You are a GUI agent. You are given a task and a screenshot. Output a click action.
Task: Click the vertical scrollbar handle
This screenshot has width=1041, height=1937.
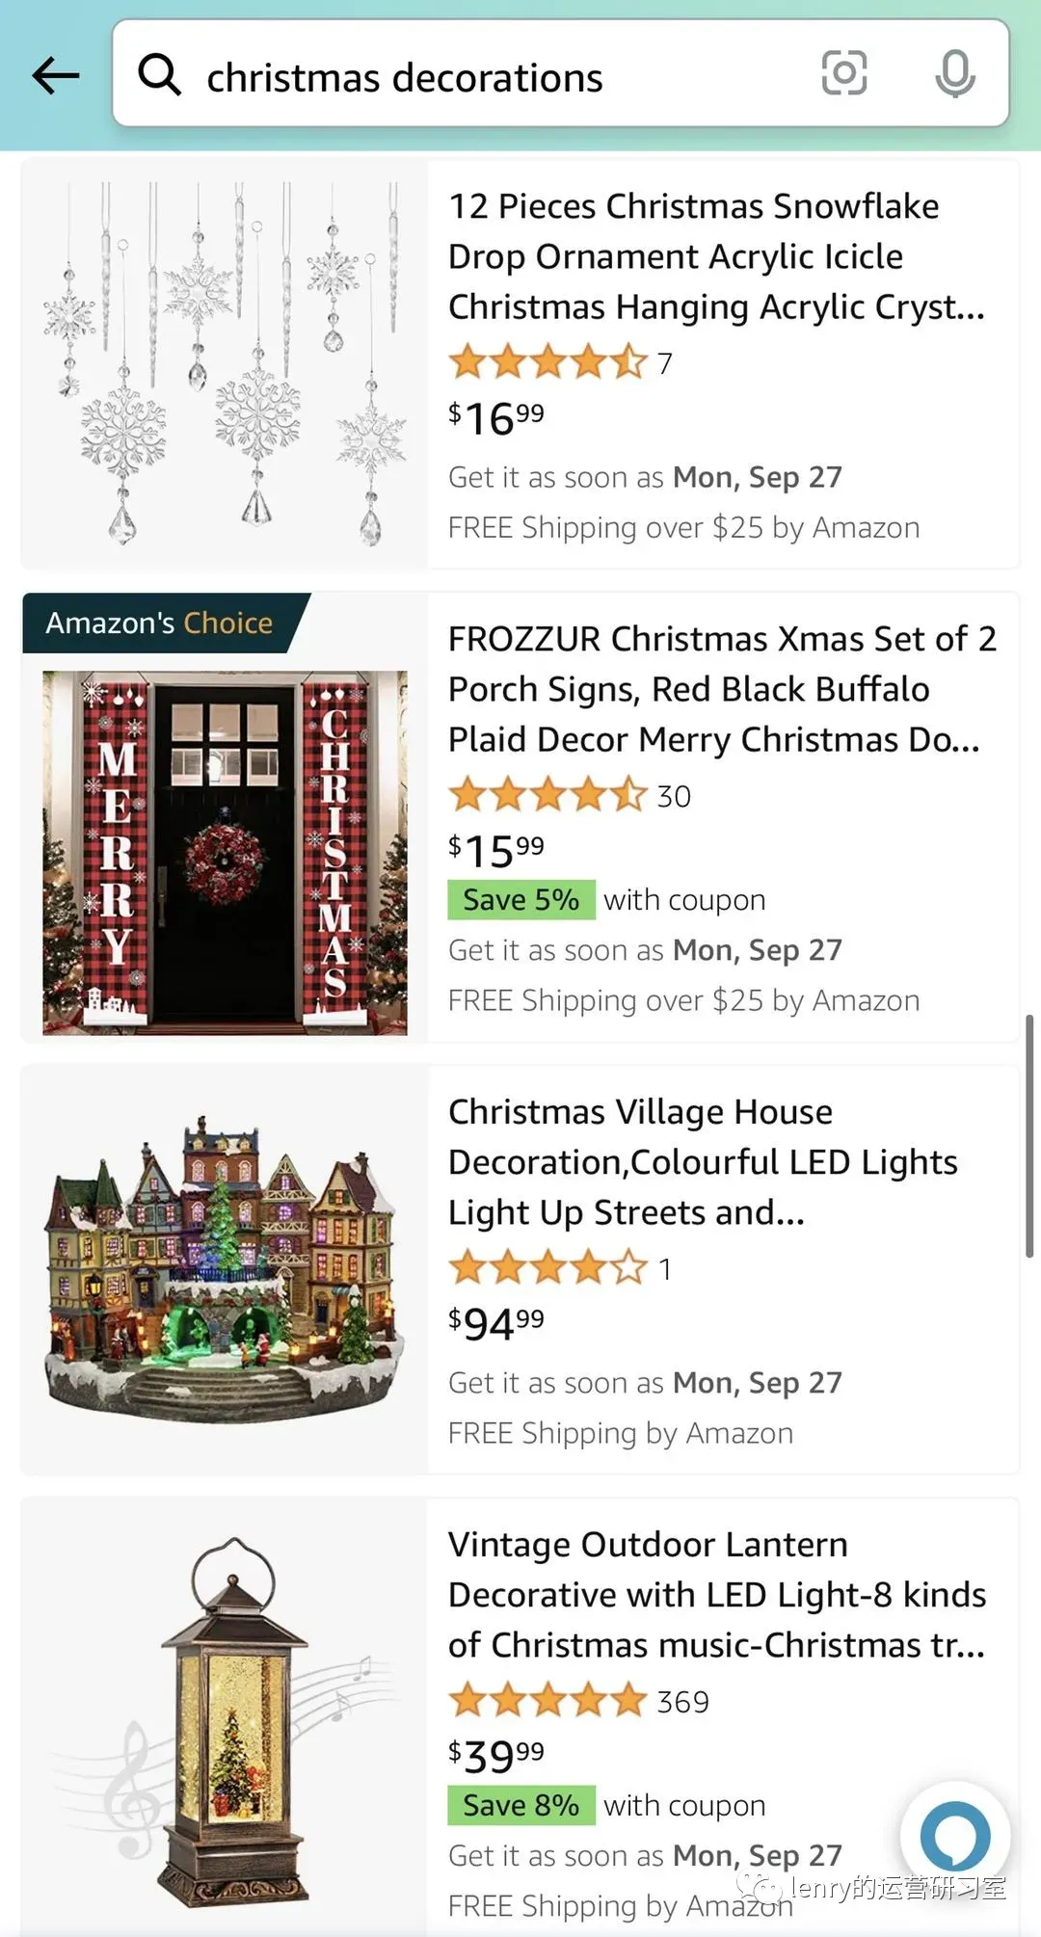point(1029,1135)
